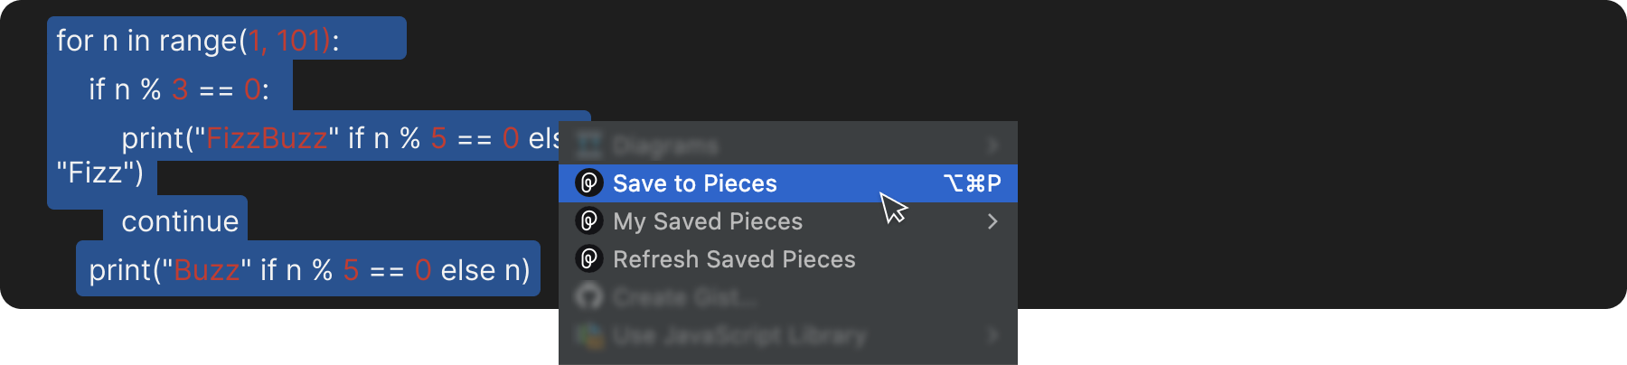The height and width of the screenshot is (365, 1627).
Task: Choose Save to Pieces from context menu
Action: [694, 183]
